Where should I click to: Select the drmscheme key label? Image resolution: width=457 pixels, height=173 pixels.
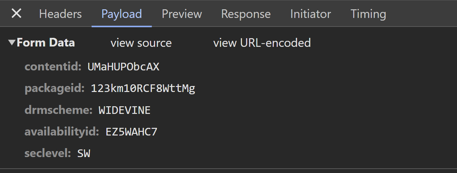(58, 110)
